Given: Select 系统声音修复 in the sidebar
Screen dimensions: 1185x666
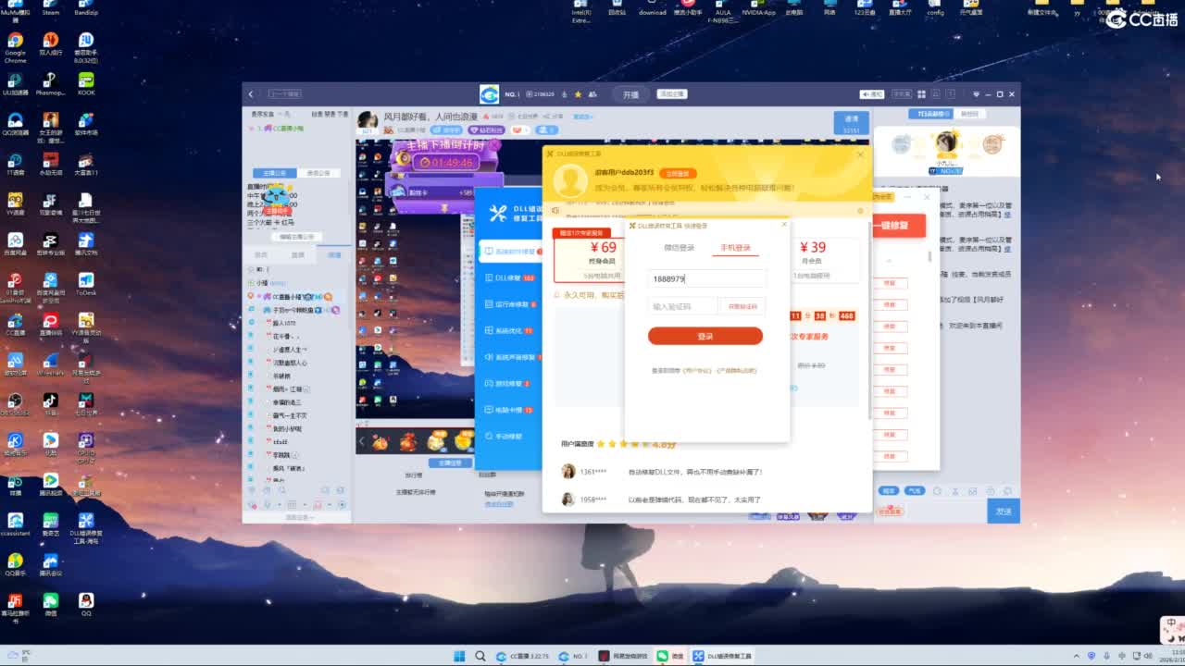Looking at the screenshot, I should [510, 357].
